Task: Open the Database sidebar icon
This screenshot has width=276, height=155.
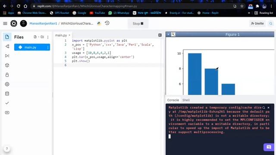Action: coord(7,94)
